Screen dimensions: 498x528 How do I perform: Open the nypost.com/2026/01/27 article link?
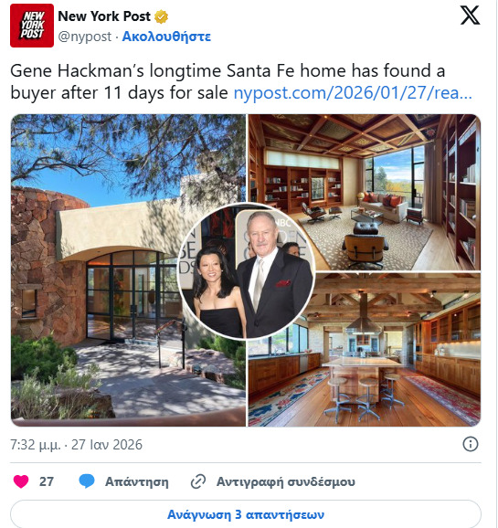coord(353,93)
